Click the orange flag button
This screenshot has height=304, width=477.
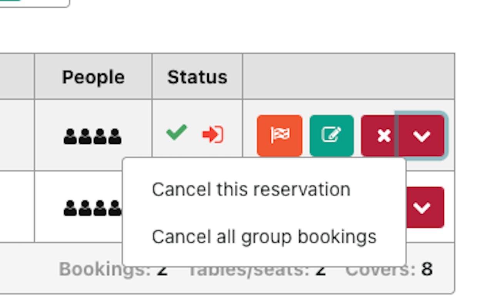click(280, 135)
